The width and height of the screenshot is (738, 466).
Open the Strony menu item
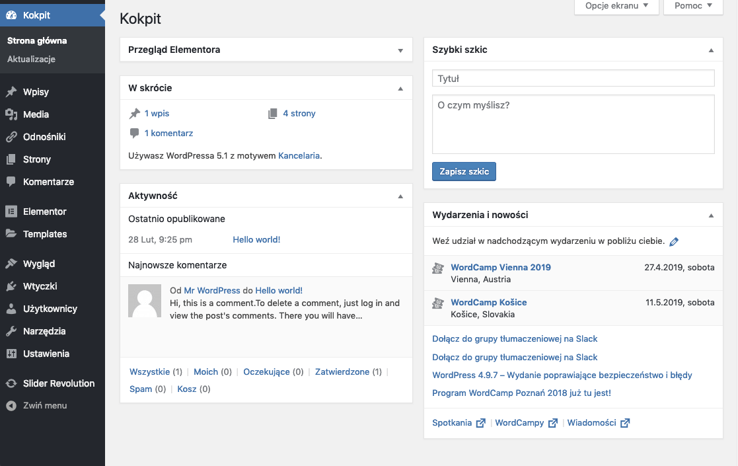(x=36, y=159)
